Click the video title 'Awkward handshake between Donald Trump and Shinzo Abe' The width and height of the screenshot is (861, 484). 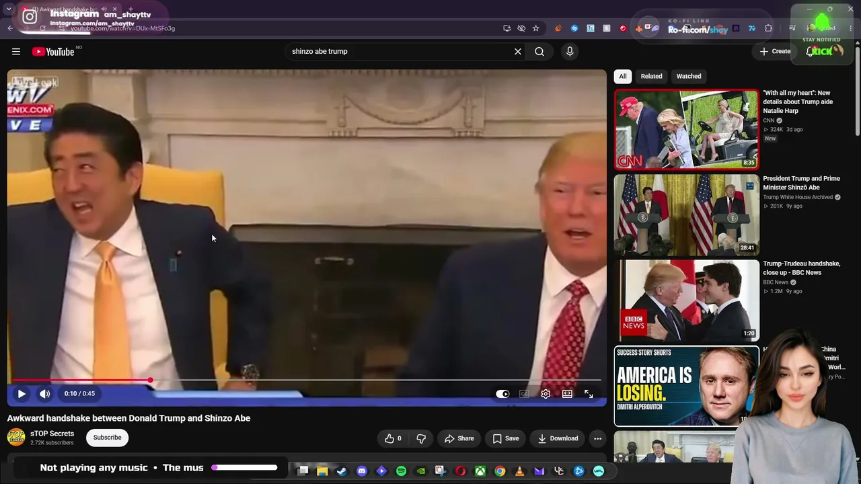pos(128,418)
